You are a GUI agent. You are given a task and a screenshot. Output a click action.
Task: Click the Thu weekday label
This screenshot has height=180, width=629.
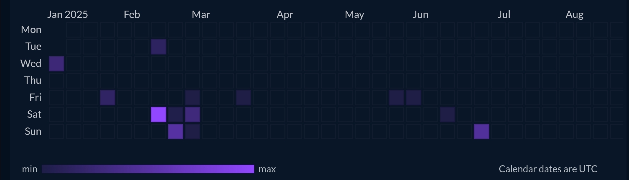point(33,80)
